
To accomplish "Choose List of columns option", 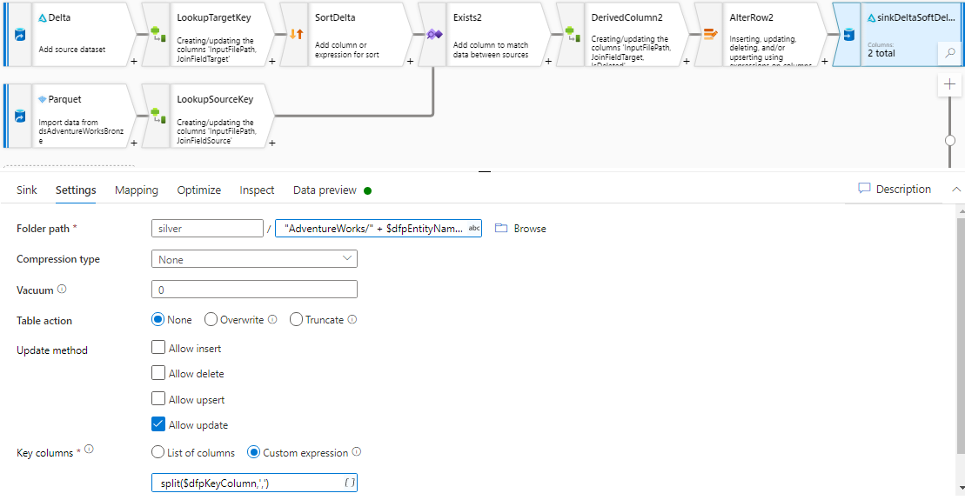I will tap(158, 452).
